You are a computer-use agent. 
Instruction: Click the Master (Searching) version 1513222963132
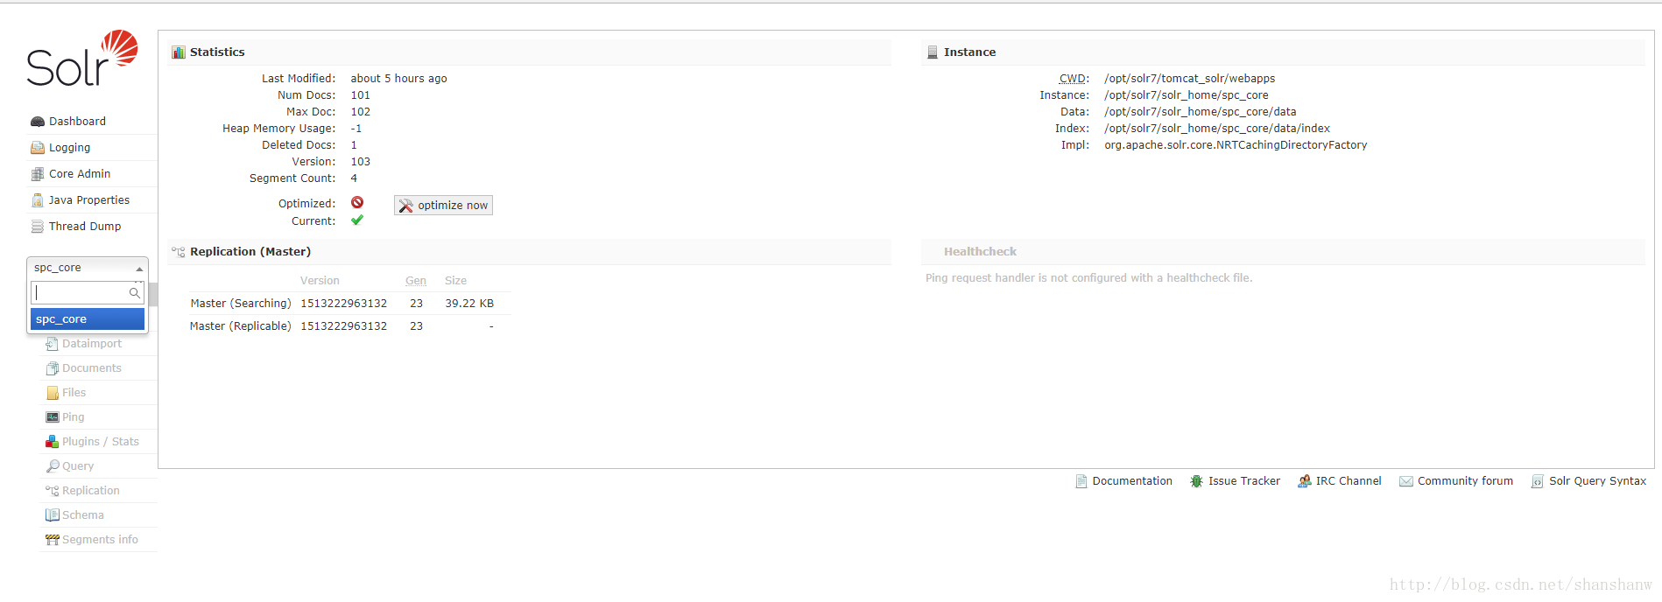pos(344,304)
